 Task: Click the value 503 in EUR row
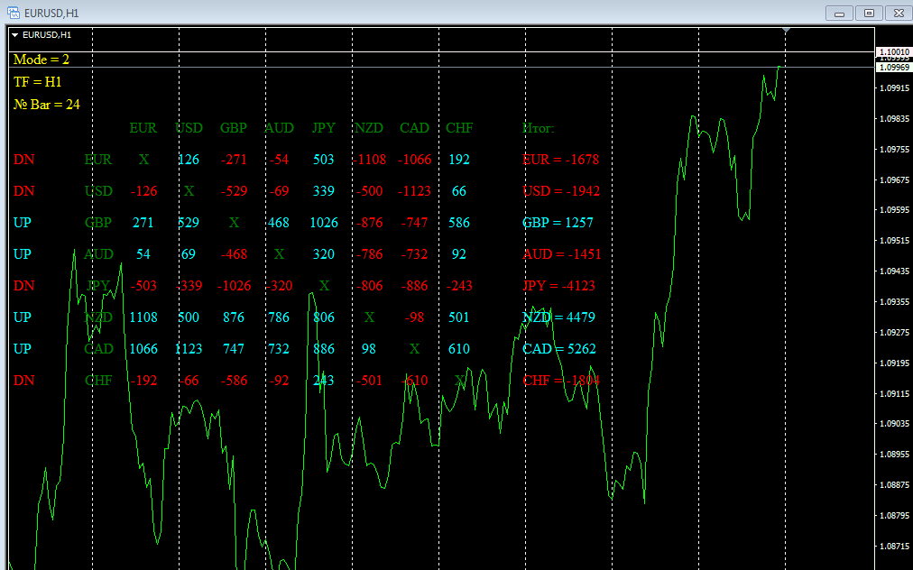click(x=324, y=160)
